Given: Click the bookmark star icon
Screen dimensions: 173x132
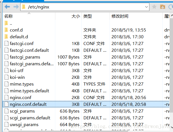Looking at the screenshot, I should pos(154,7).
